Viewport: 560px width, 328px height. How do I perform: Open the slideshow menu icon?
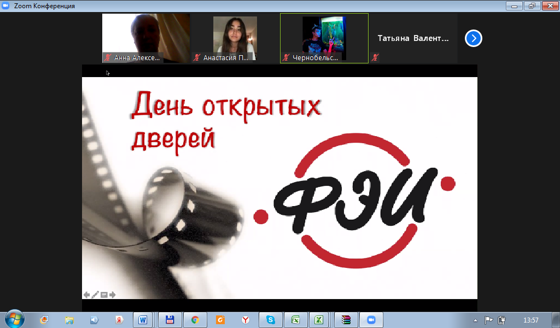tap(104, 295)
